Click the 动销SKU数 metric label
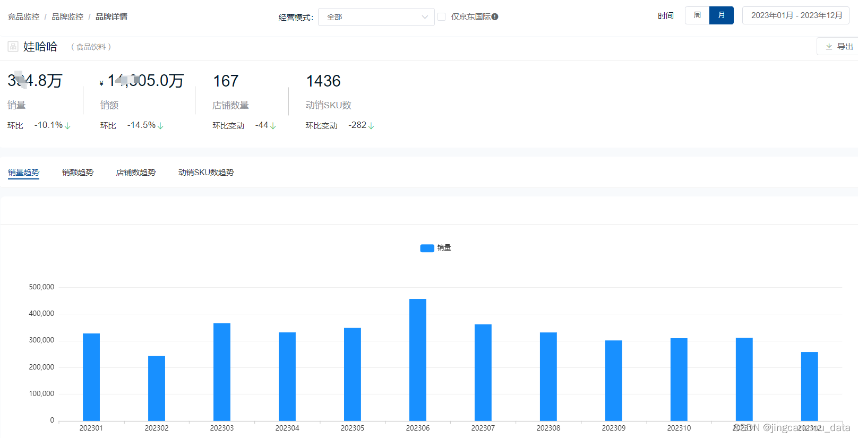Image resolution: width=858 pixels, height=438 pixels. tap(329, 105)
